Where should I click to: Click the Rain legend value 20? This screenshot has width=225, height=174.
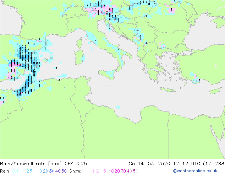pyautogui.click(x=45, y=171)
